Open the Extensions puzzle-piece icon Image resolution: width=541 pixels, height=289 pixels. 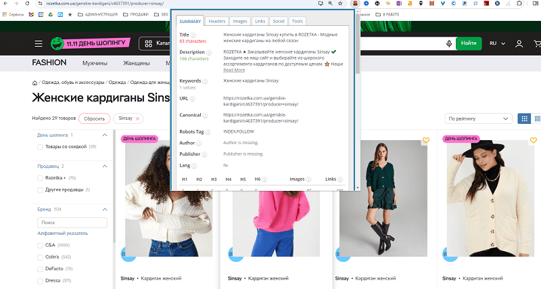pyautogui.click(x=519, y=3)
